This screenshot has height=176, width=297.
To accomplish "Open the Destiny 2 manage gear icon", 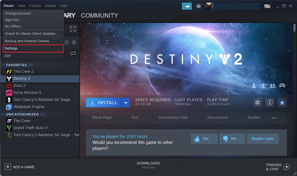I will 257,103.
